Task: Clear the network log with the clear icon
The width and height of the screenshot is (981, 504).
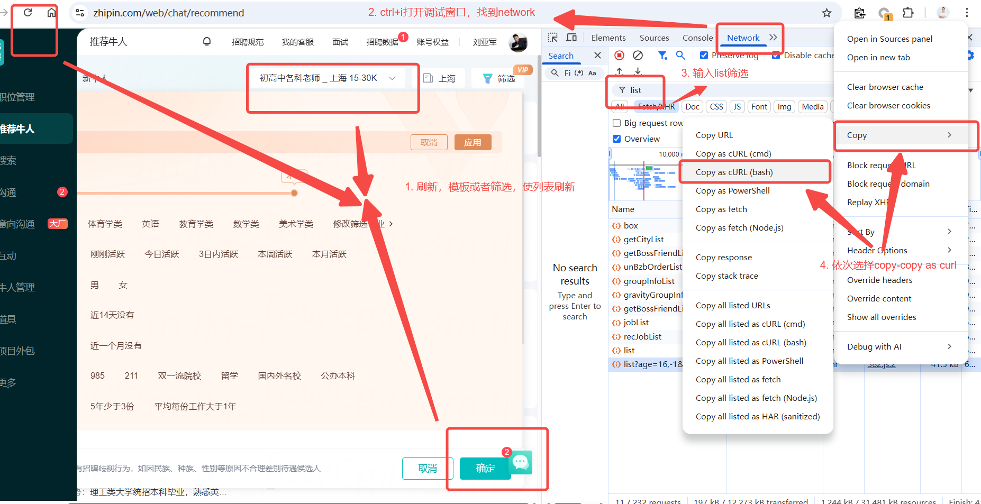Action: [x=638, y=55]
